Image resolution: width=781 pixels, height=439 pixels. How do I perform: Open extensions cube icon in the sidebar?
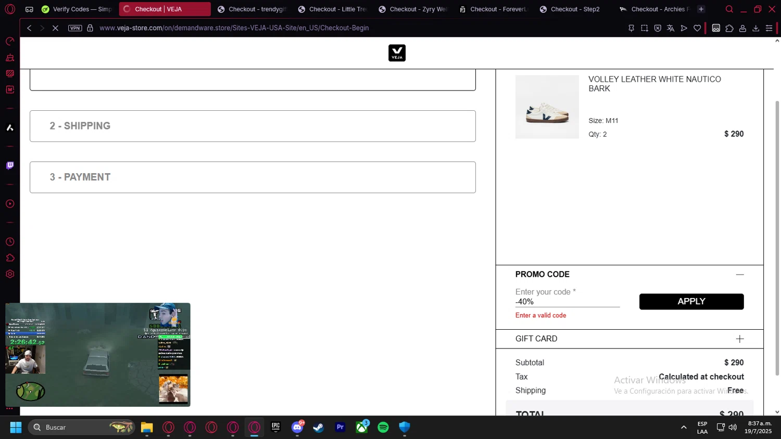point(10,258)
